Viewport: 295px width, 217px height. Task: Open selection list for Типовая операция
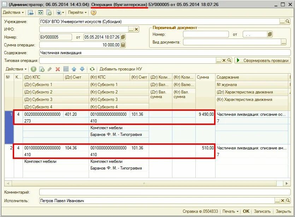point(219,61)
